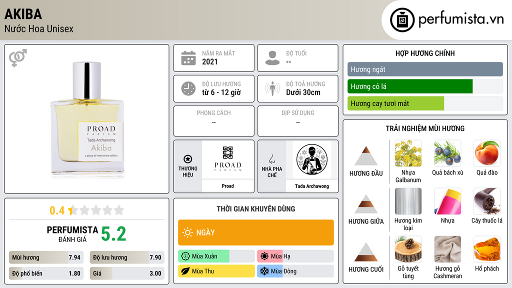The width and height of the screenshot is (512, 288).
Task: Click the Mùa Đông season bar
Action: click(295, 271)
